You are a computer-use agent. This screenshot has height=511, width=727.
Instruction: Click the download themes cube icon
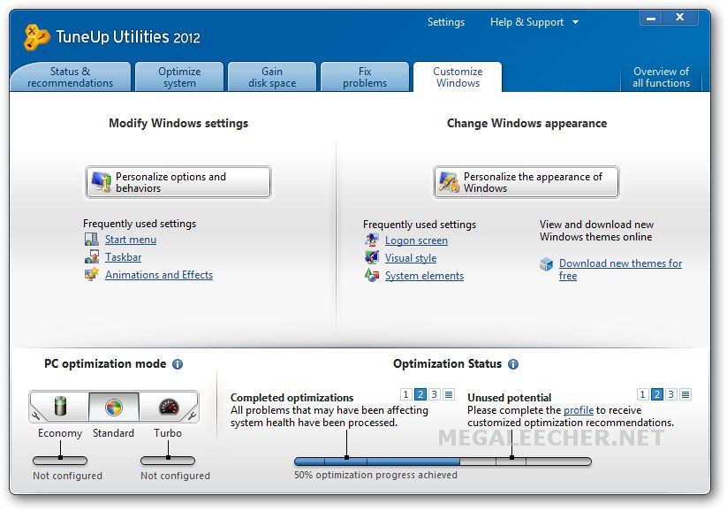pyautogui.click(x=546, y=264)
